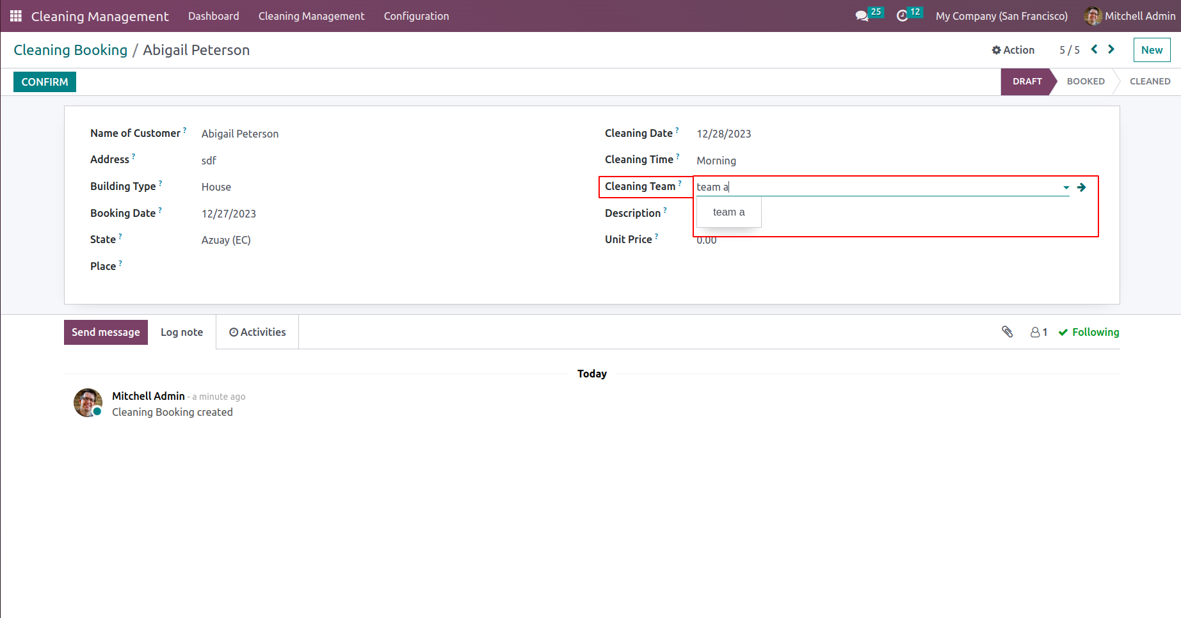Click Mitchell Admin avatar in chatter message
Screen dimensions: 1181x618
click(x=88, y=403)
